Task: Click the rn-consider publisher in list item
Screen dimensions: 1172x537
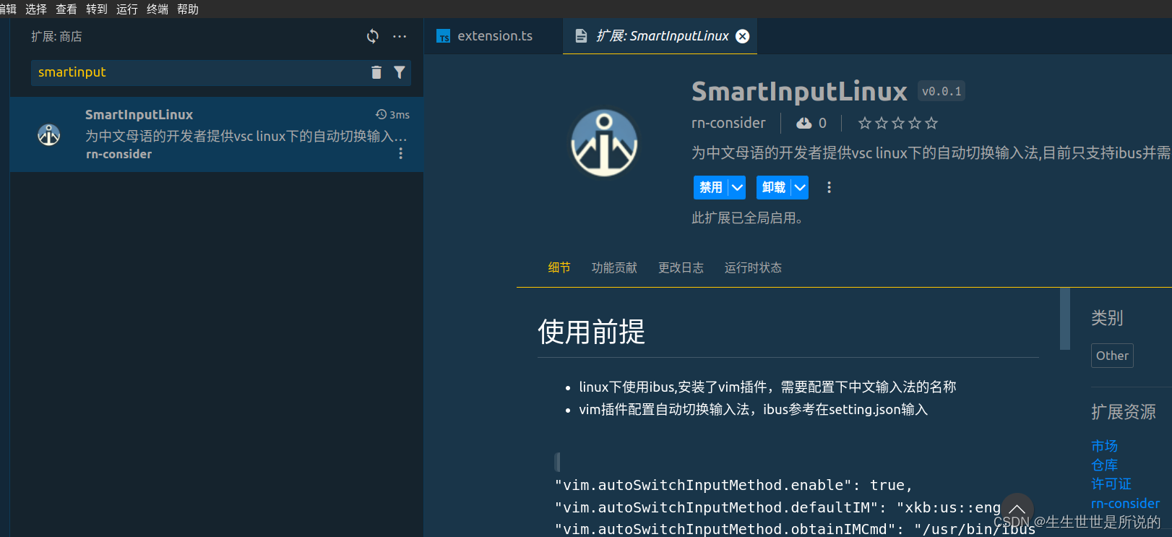Action: point(119,154)
